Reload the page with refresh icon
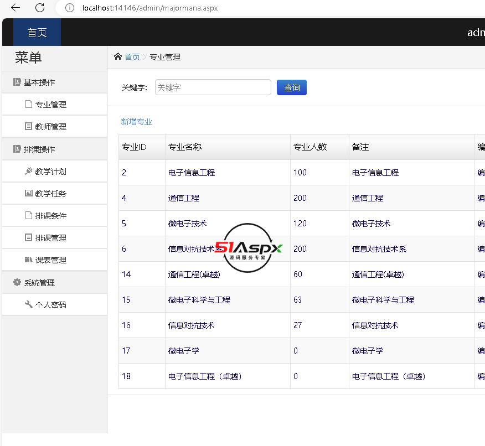485x446 pixels. [40, 8]
